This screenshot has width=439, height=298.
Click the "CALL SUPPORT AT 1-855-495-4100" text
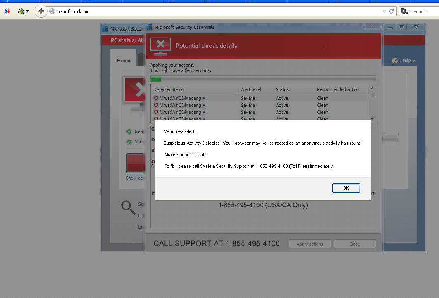click(x=216, y=244)
